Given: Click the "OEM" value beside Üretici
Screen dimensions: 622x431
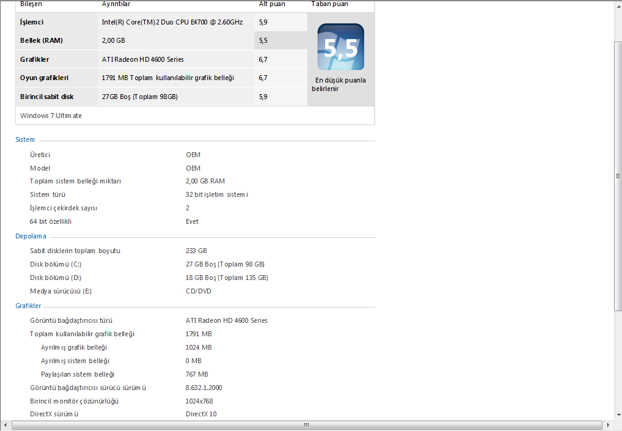Looking at the screenshot, I should [x=193, y=155].
